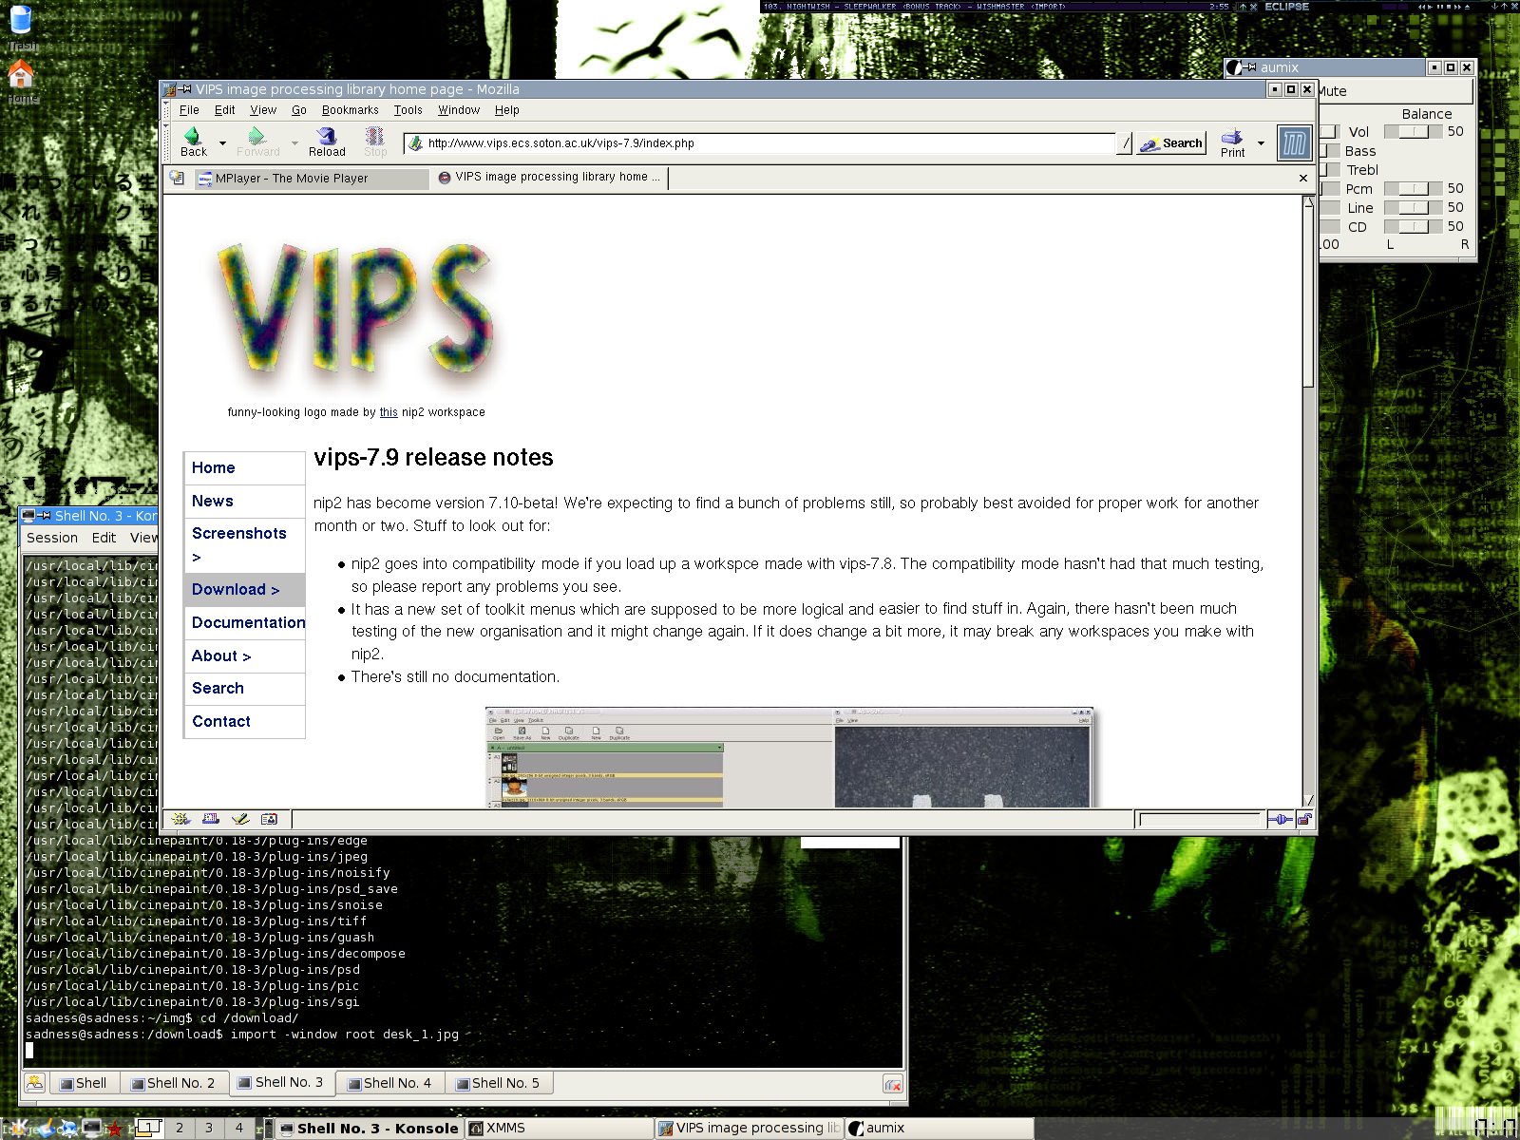Open the View menu in Mozilla
This screenshot has height=1140, width=1520.
pos(263,110)
